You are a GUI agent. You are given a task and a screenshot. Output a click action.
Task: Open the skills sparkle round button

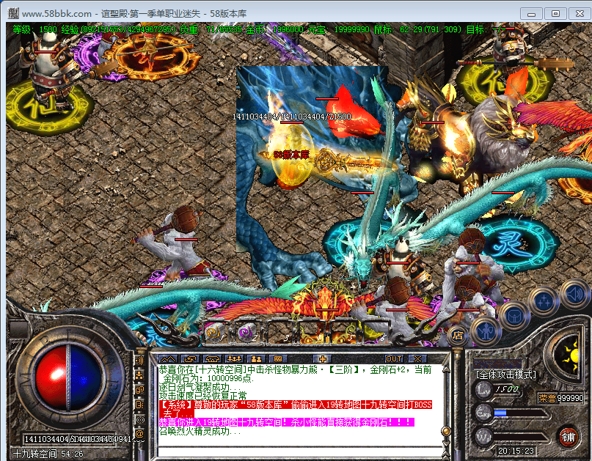click(x=544, y=300)
